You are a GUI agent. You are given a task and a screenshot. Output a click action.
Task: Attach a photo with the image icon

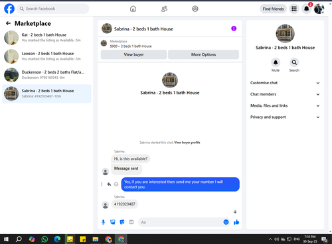(113, 222)
